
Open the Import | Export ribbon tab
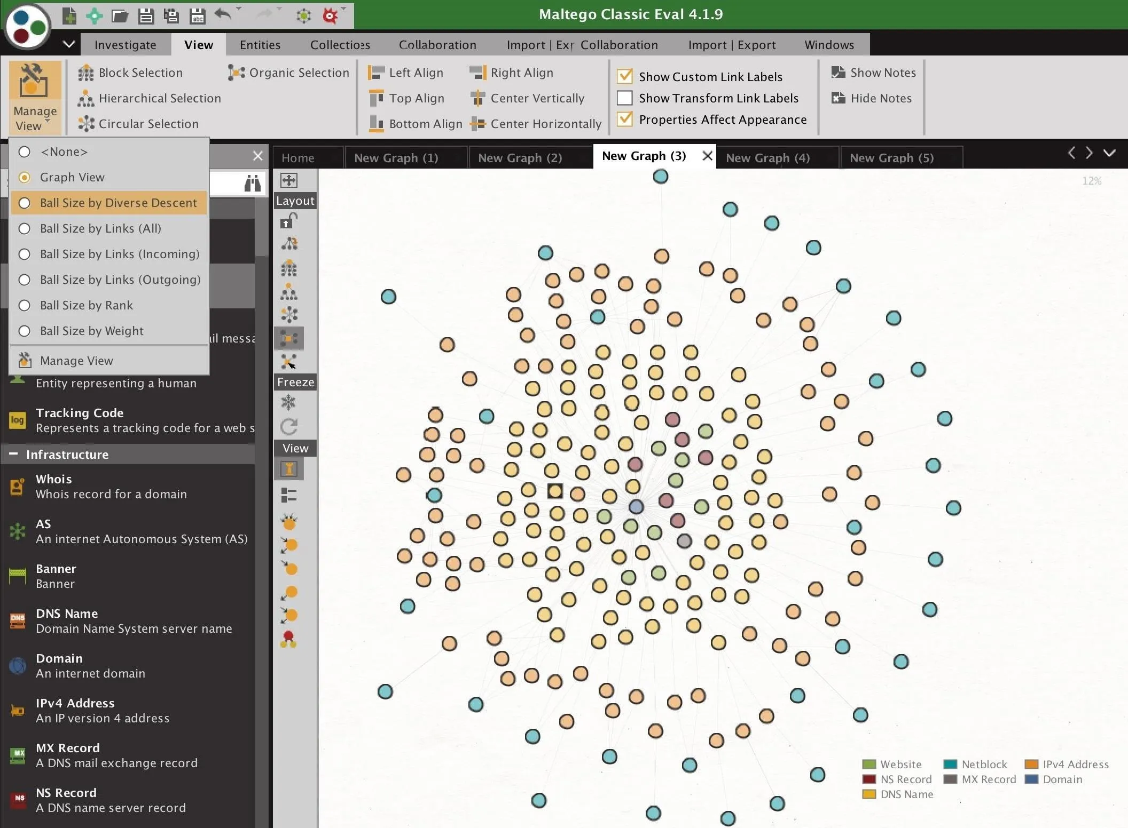point(732,45)
